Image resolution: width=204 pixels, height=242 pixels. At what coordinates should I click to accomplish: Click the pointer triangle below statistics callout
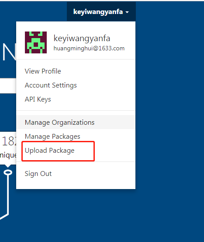tap(8, 166)
